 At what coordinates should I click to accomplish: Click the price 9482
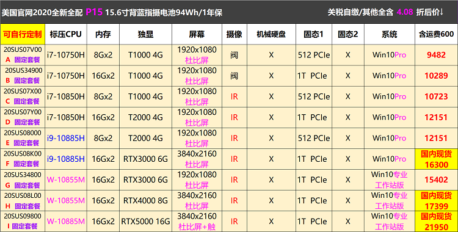(x=437, y=55)
